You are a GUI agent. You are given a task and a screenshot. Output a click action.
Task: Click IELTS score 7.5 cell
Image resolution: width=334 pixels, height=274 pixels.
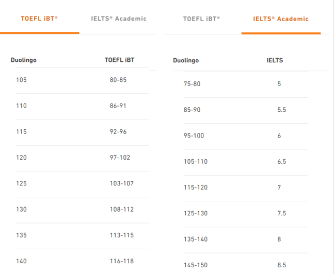pyautogui.click(x=281, y=213)
